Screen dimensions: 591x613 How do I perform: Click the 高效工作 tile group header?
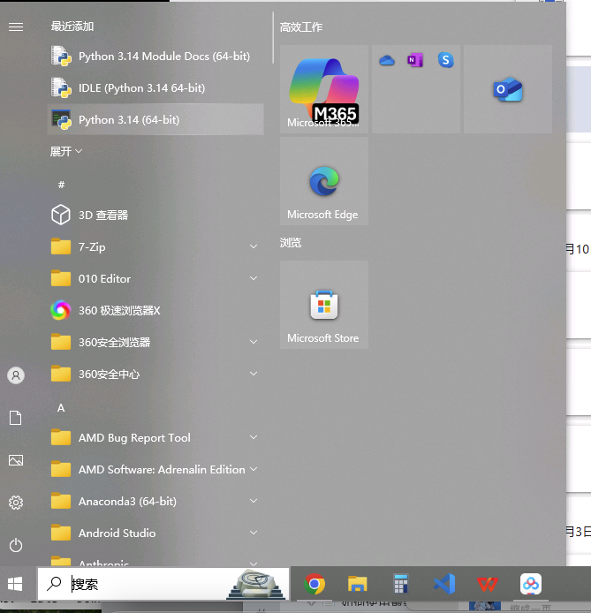[301, 27]
